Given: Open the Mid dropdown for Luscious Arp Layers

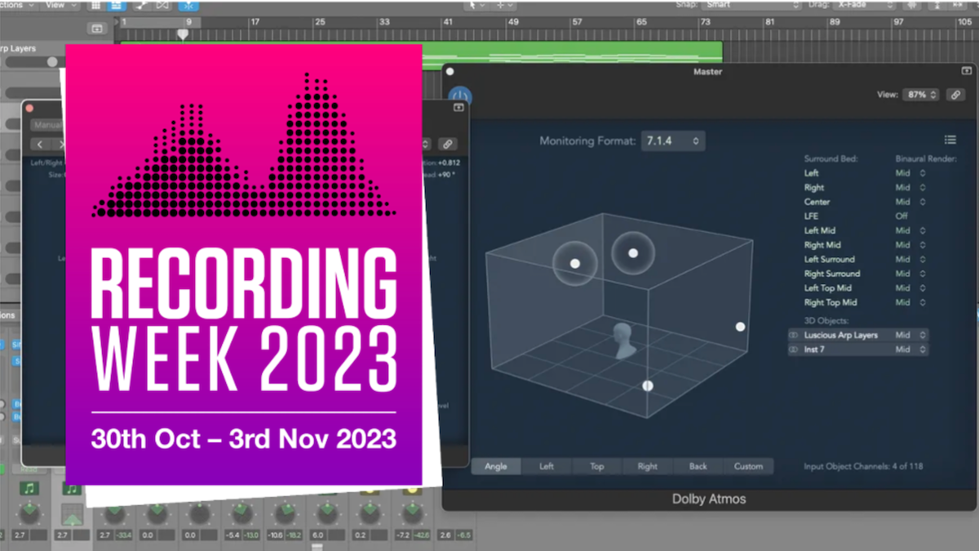Looking at the screenshot, I should click(910, 335).
